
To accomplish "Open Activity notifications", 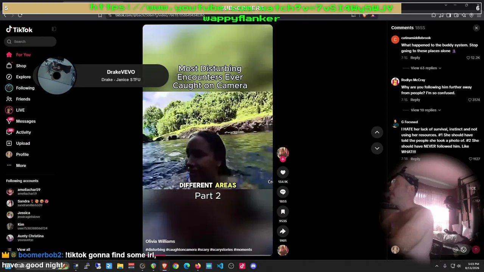I will 18,132.
